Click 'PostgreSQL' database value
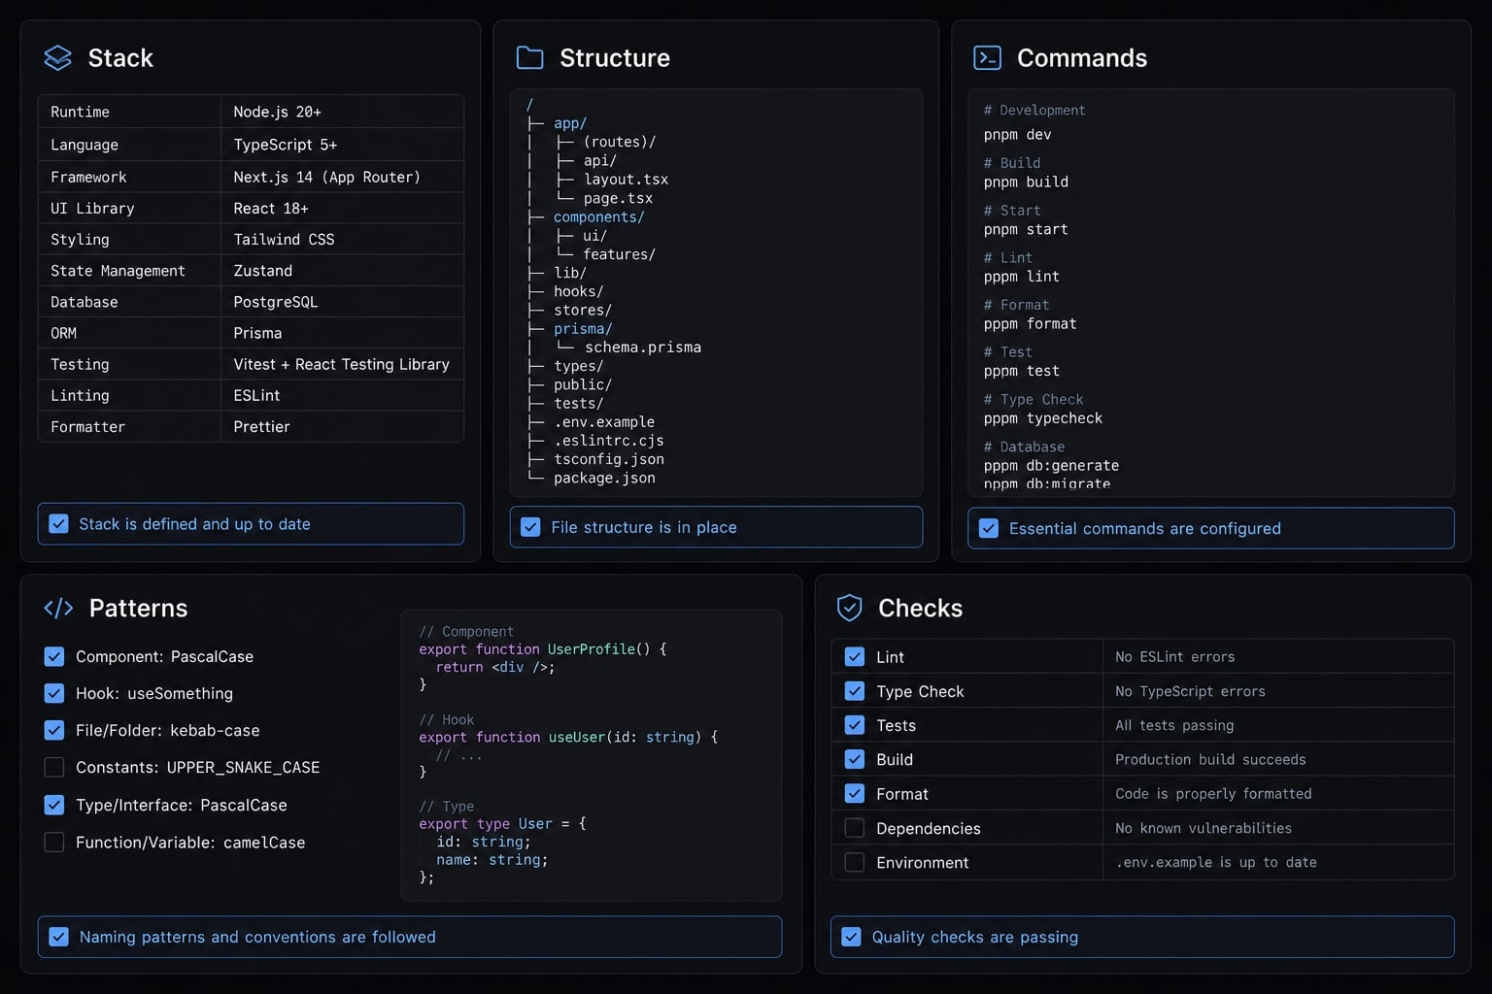 (276, 302)
